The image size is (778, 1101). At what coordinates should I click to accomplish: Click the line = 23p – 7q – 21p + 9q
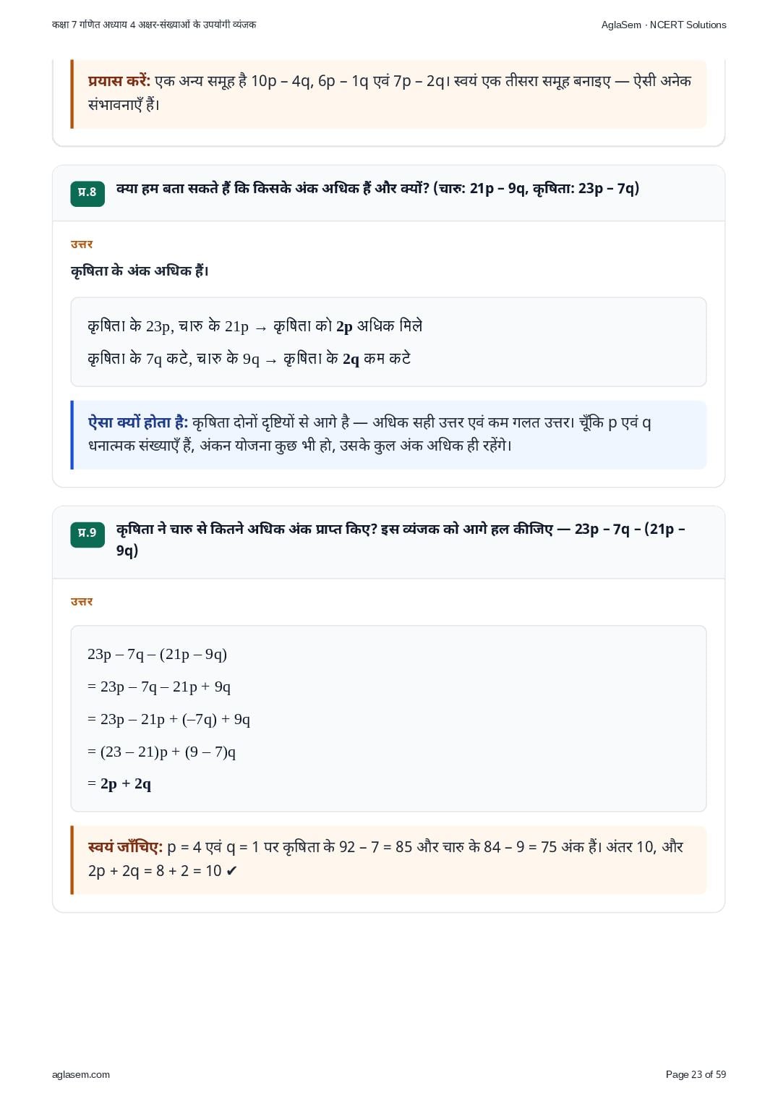[159, 686]
